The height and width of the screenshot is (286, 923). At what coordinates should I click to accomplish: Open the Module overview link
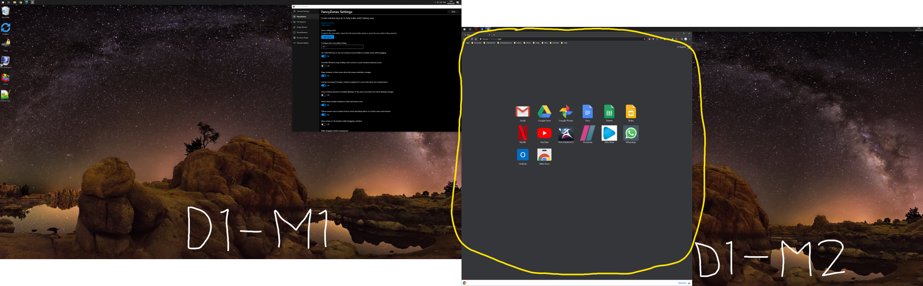coord(327,23)
